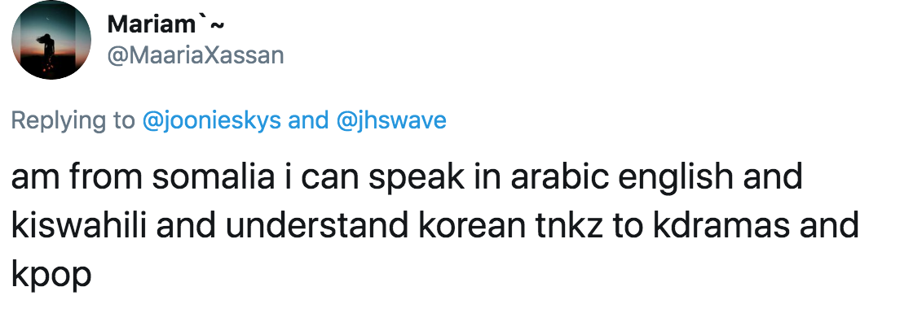This screenshot has height=313, width=913.
Task: Click the 'Replying to' label
Action: [73, 121]
